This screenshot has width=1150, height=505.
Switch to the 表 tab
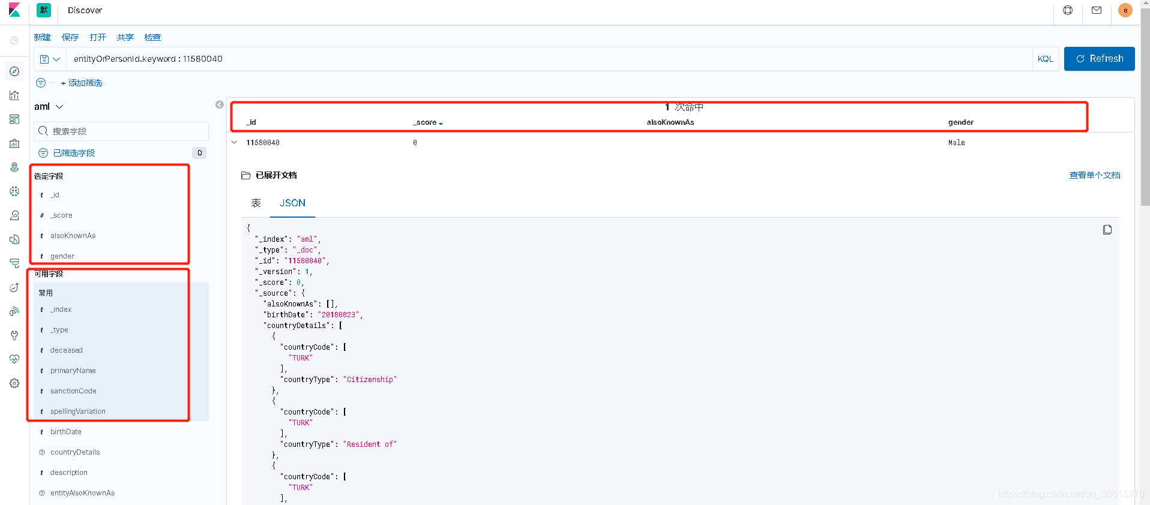pos(256,203)
